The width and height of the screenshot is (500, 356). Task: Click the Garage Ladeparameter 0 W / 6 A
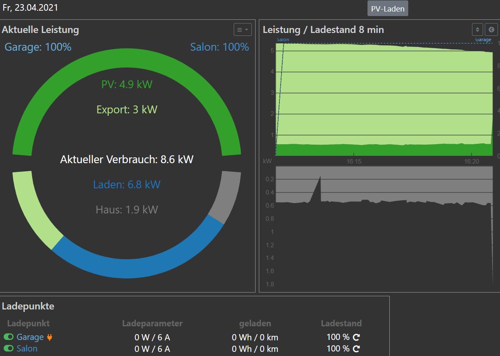[x=152, y=337]
